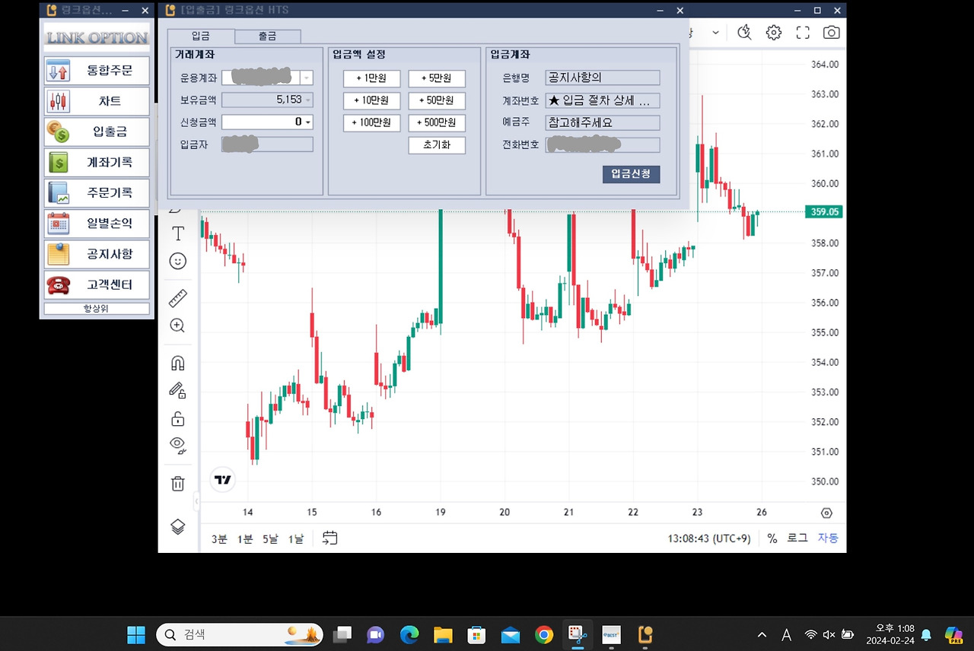Open 입출금 deposit and withdrawal panel

pyautogui.click(x=97, y=132)
